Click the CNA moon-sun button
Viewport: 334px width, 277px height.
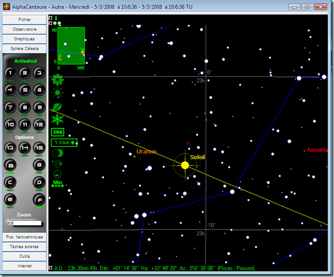pyautogui.click(x=64, y=143)
